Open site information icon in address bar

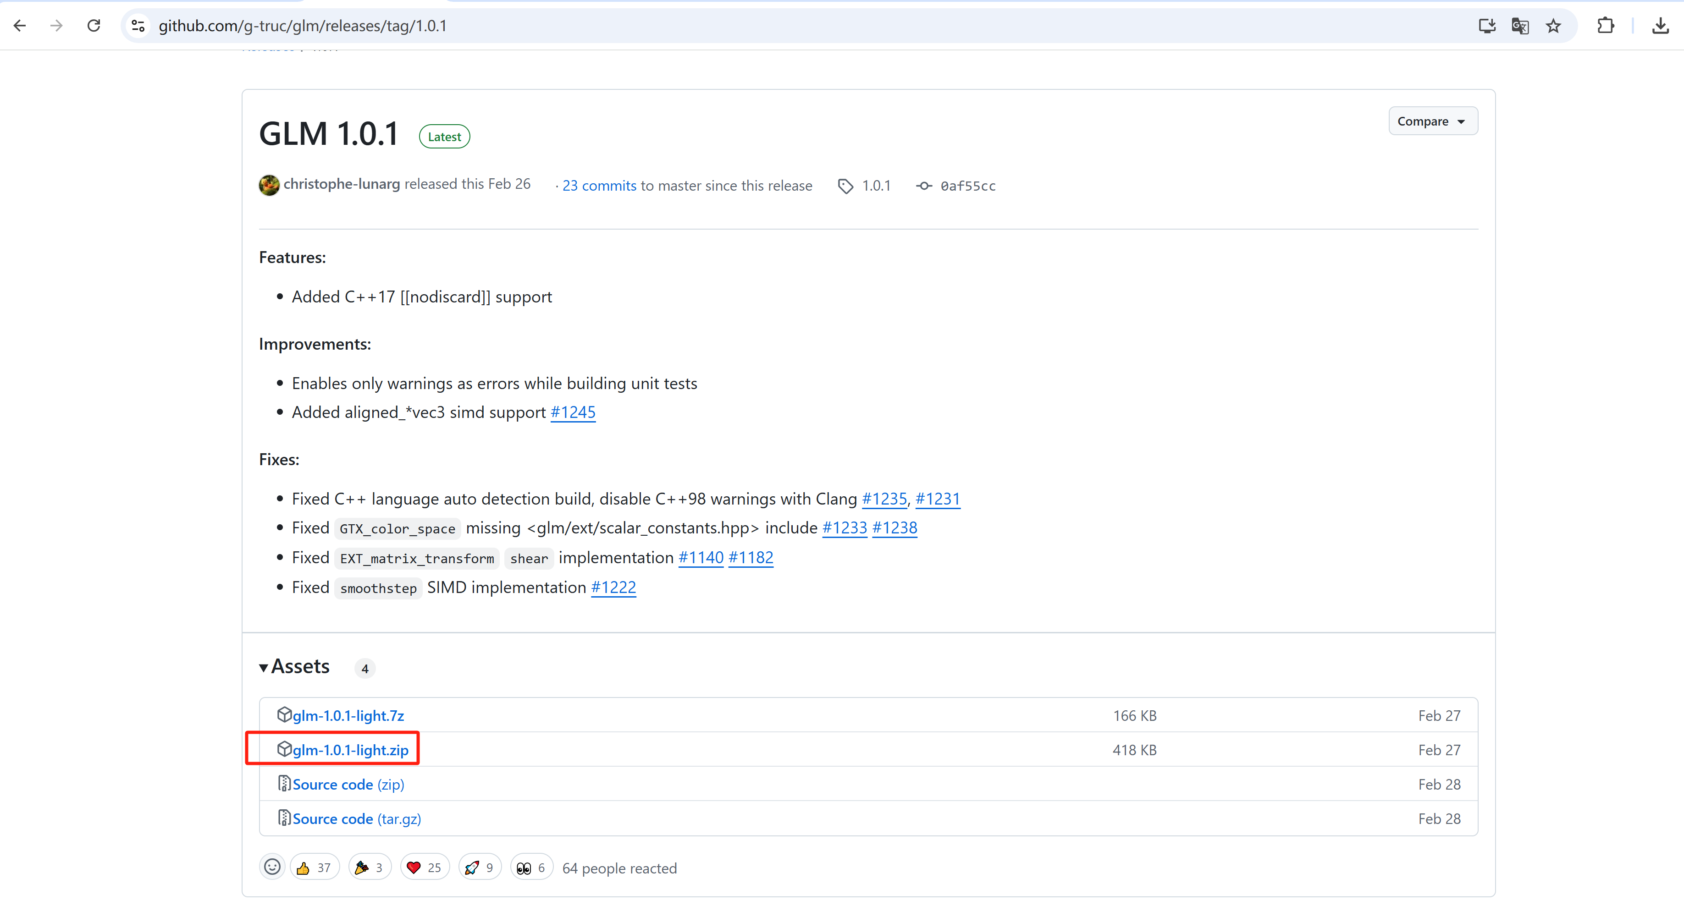tap(138, 26)
